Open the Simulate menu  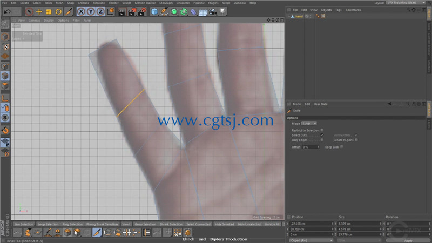pyautogui.click(x=99, y=3)
